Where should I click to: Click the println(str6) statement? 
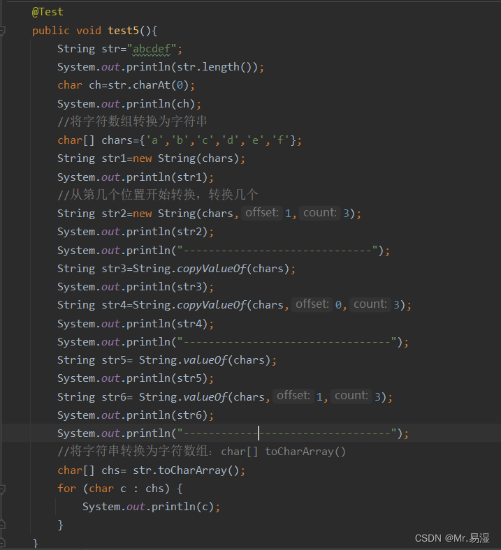(136, 415)
